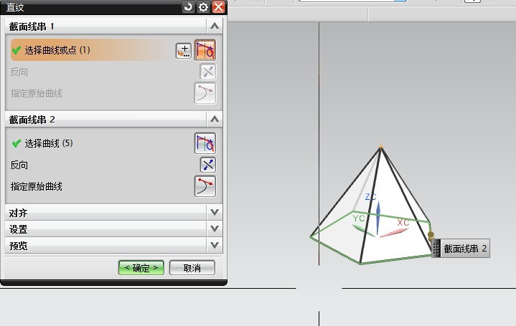Click the reset dialog icon in title bar
The height and width of the screenshot is (326, 516).
tap(188, 7)
